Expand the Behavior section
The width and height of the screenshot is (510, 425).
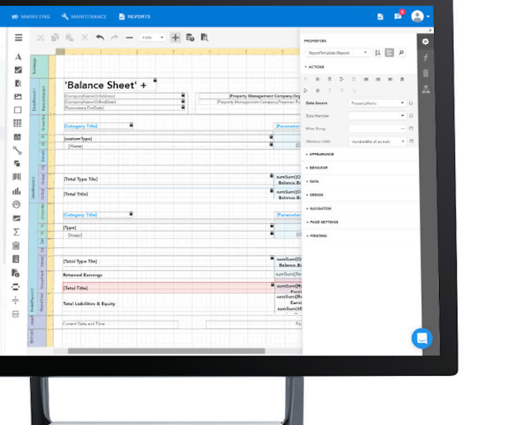pos(317,168)
